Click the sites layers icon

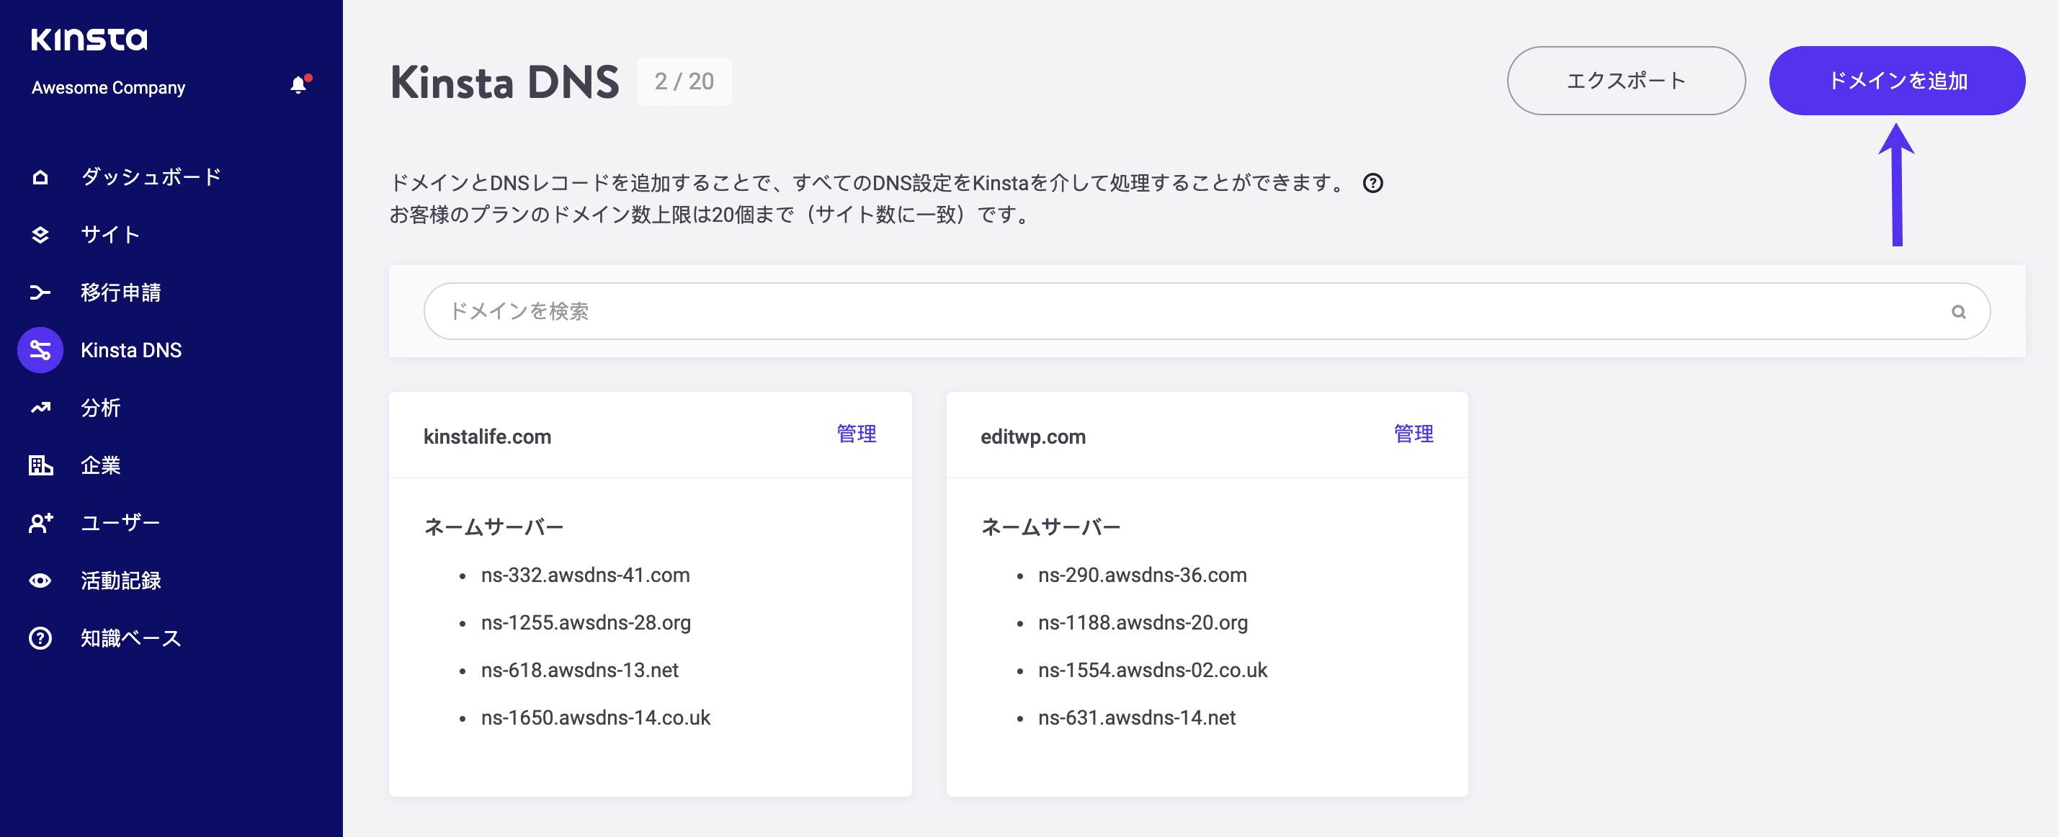40,234
